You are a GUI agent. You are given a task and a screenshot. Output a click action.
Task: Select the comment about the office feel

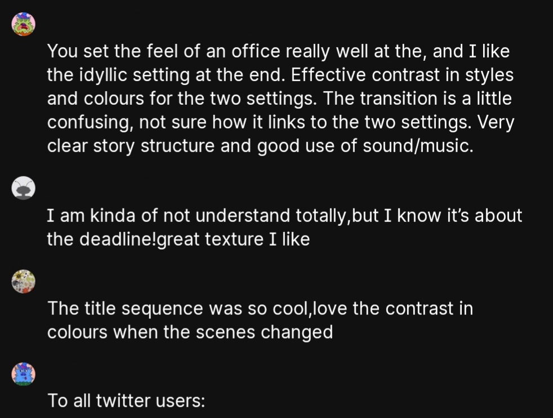280,99
